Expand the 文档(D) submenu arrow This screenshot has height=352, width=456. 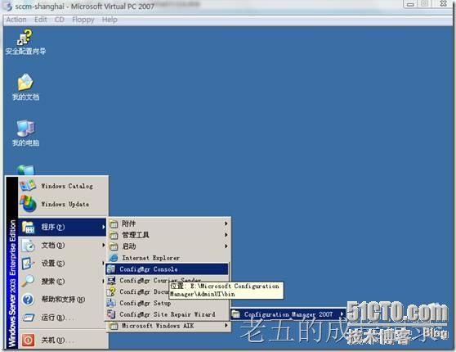[103, 246]
